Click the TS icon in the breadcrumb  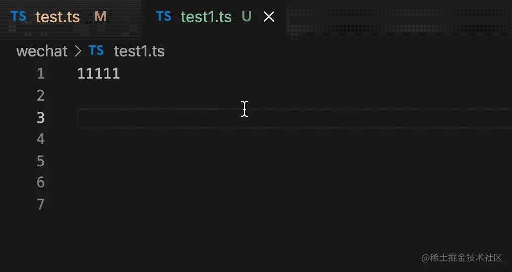click(96, 50)
